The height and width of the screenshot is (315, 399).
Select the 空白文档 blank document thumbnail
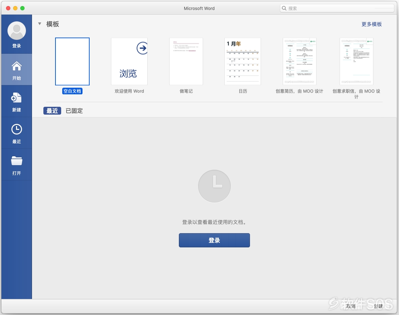(x=72, y=61)
